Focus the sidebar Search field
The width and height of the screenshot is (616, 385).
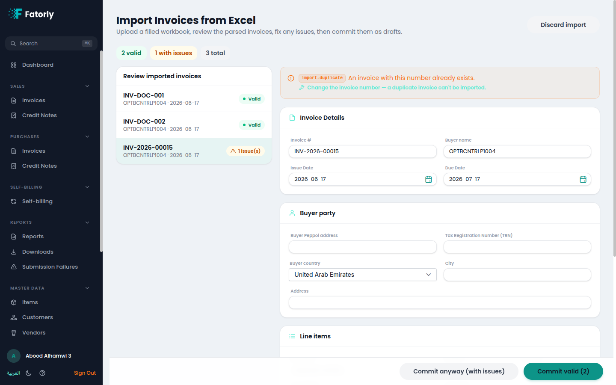51,44
